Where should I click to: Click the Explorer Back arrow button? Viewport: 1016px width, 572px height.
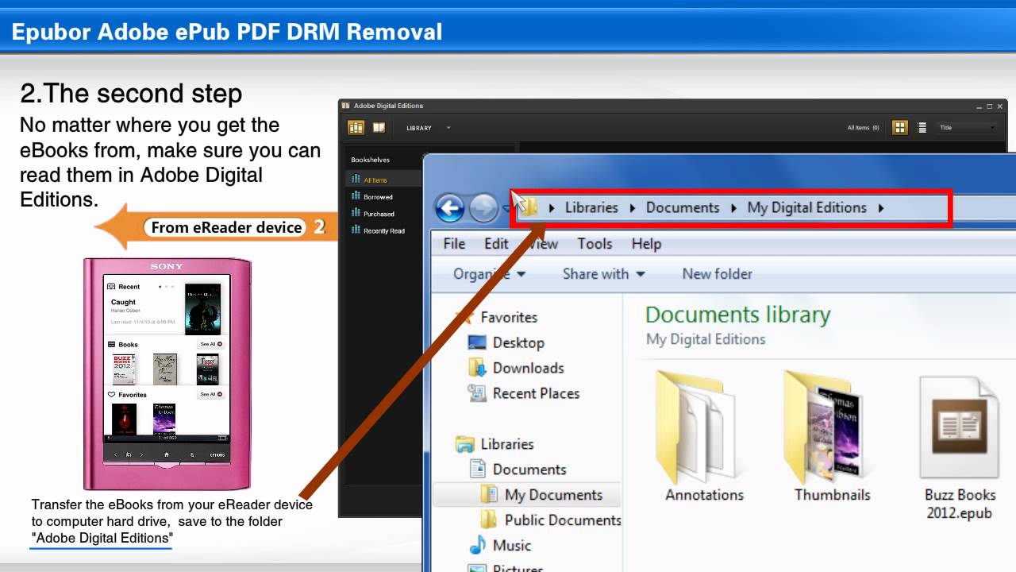[449, 209]
